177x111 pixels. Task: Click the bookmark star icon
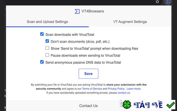click(x=157, y=2)
